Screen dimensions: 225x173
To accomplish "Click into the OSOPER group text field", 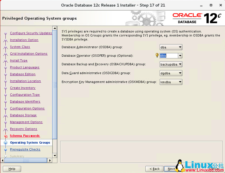I will [169, 56].
